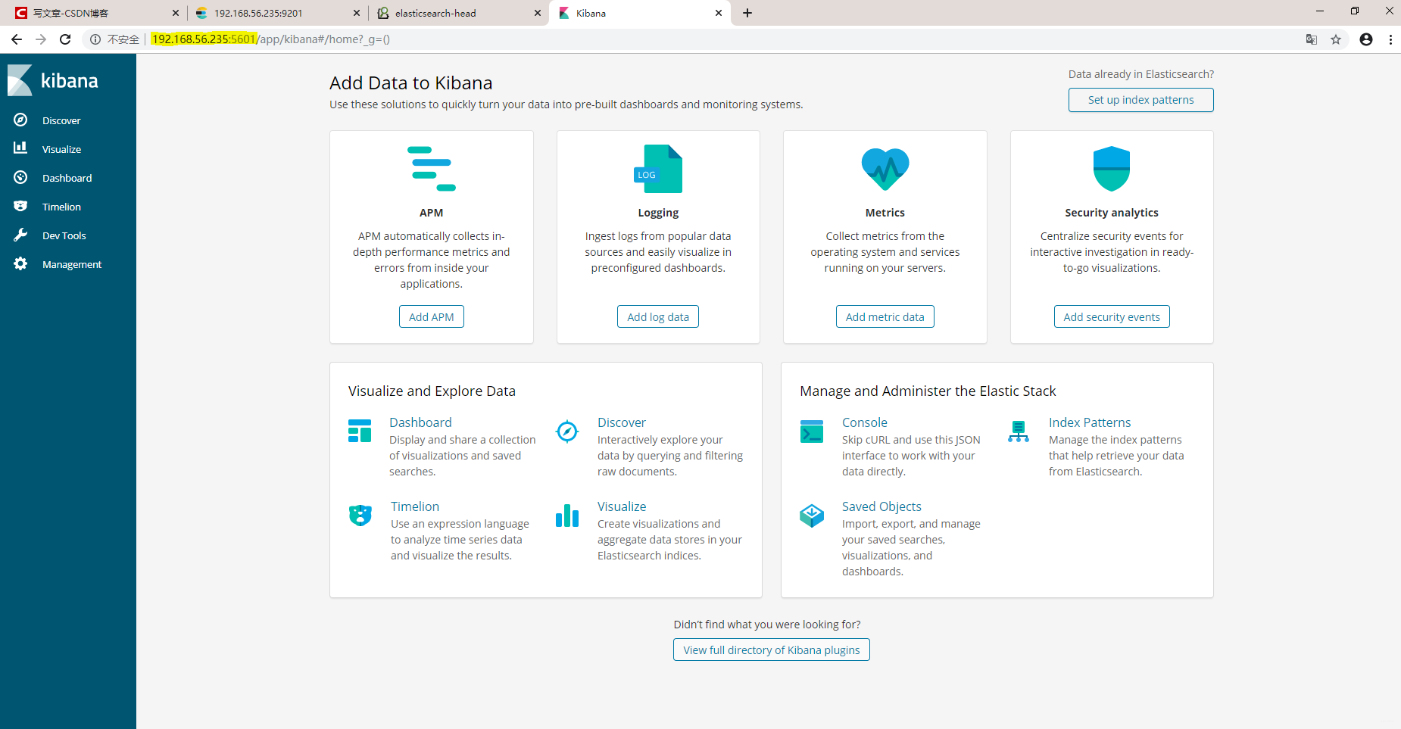Reload the page with browser refresh icon
This screenshot has width=1401, height=729.
[65, 39]
